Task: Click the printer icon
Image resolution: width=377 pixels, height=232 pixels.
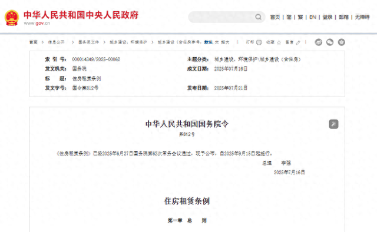Action: (x=259, y=42)
